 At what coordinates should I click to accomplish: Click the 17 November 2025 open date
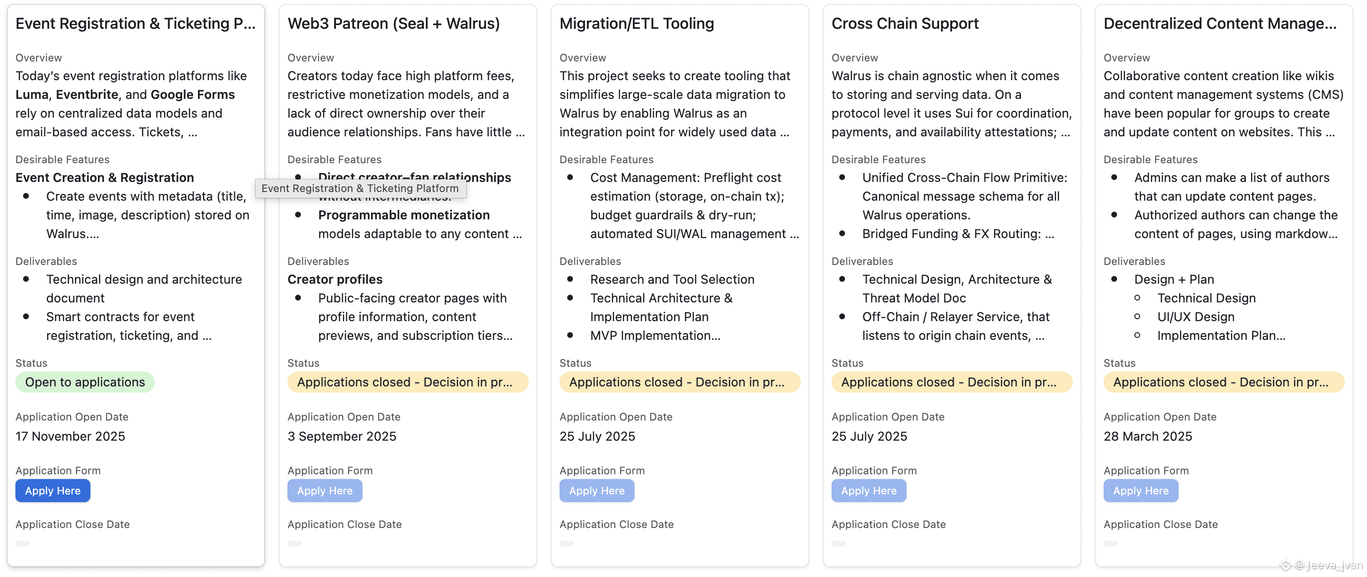(x=70, y=436)
